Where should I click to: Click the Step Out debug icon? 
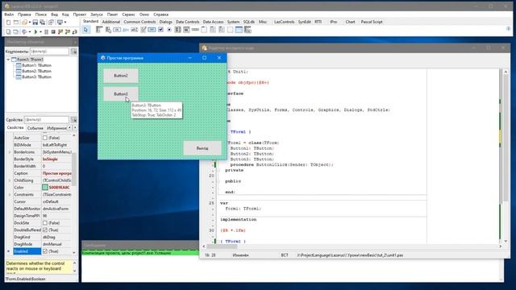tap(75, 32)
